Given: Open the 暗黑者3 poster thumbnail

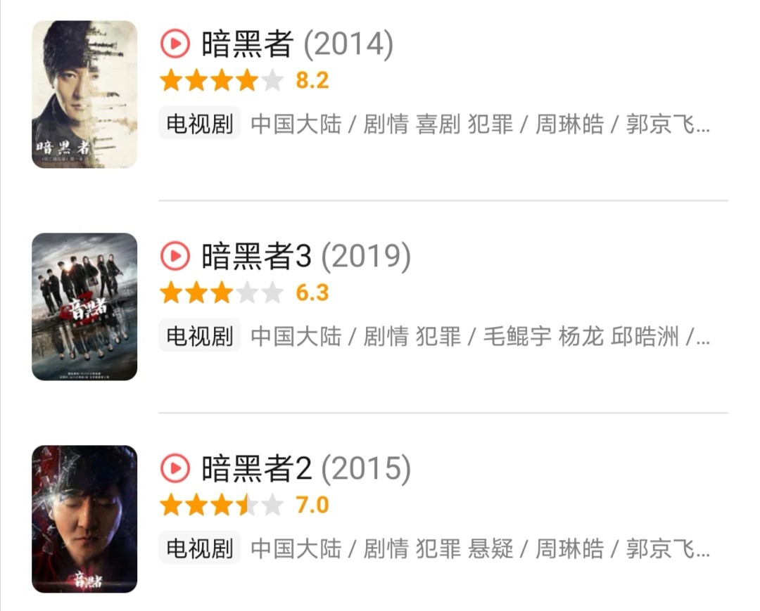Looking at the screenshot, I should tap(84, 307).
